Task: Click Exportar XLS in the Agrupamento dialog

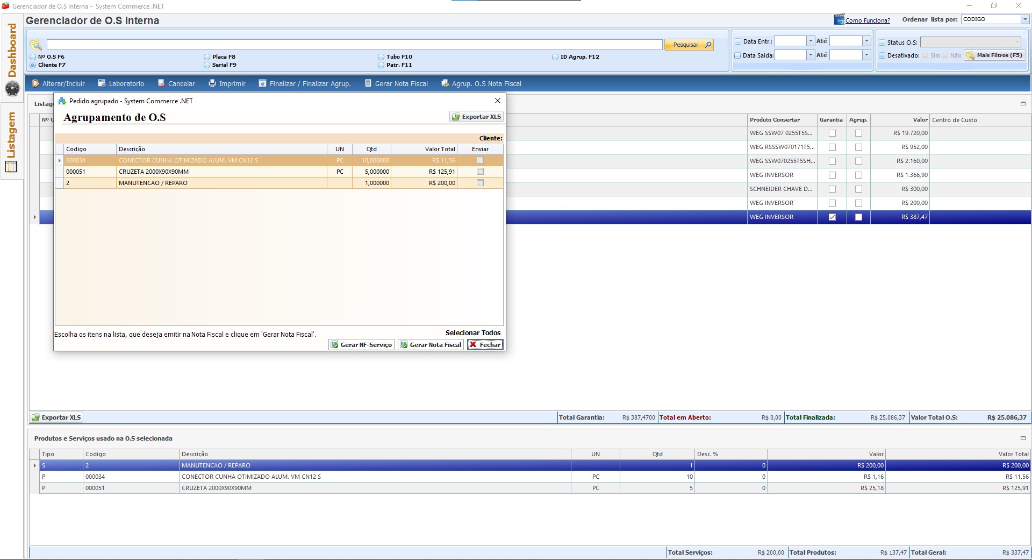Action: click(476, 117)
